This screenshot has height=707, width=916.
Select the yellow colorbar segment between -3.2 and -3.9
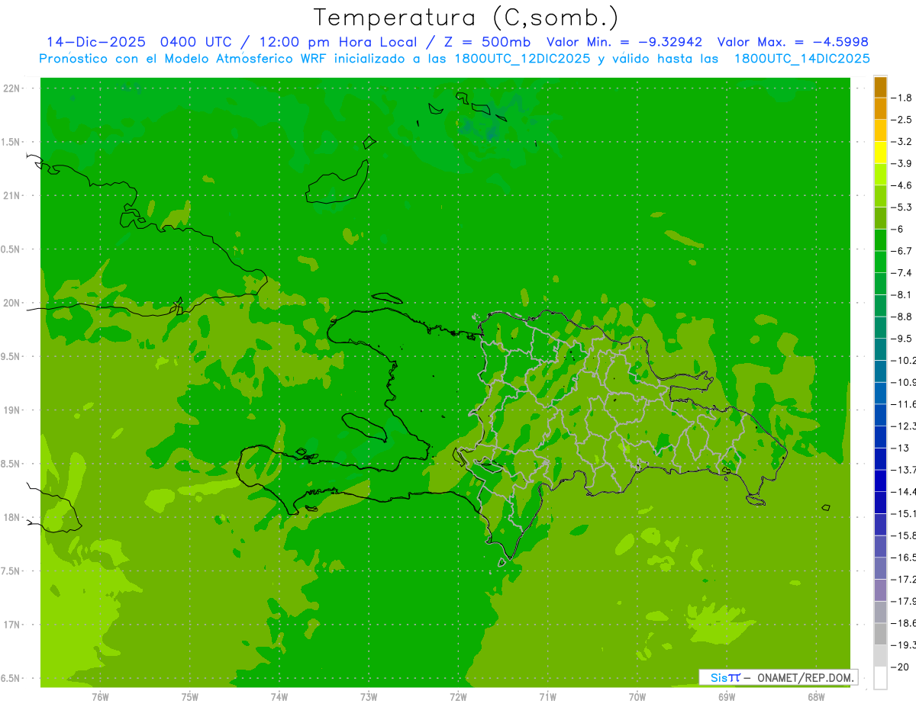coord(880,153)
